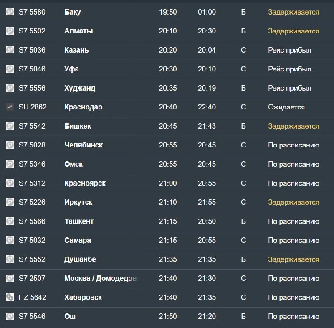Click the S7 logo on the Иркутск row
This screenshot has width=334, height=328.
coord(10,202)
